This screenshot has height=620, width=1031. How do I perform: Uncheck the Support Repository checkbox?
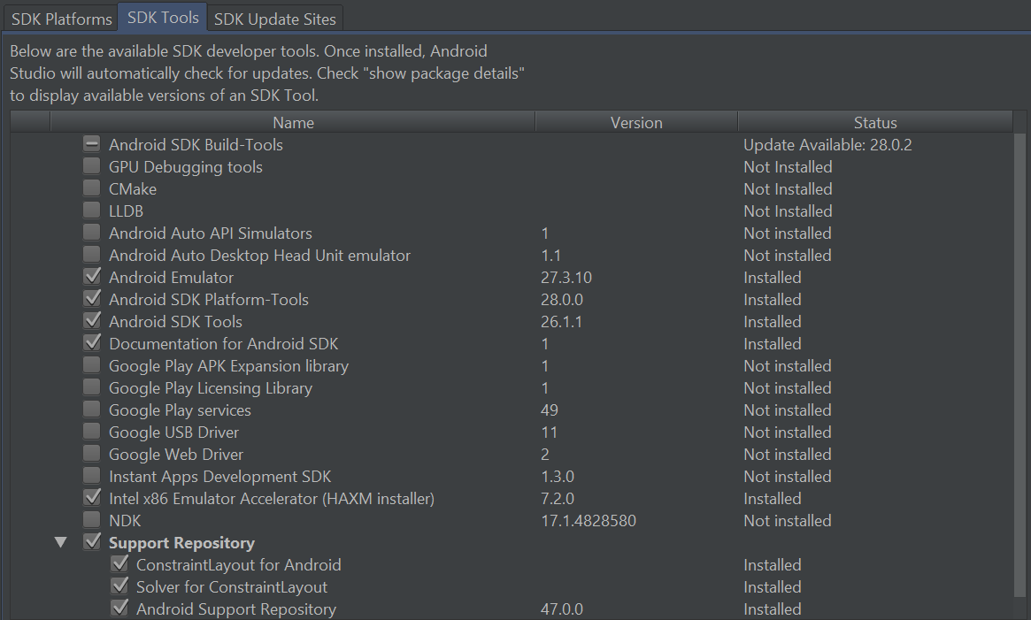click(92, 542)
